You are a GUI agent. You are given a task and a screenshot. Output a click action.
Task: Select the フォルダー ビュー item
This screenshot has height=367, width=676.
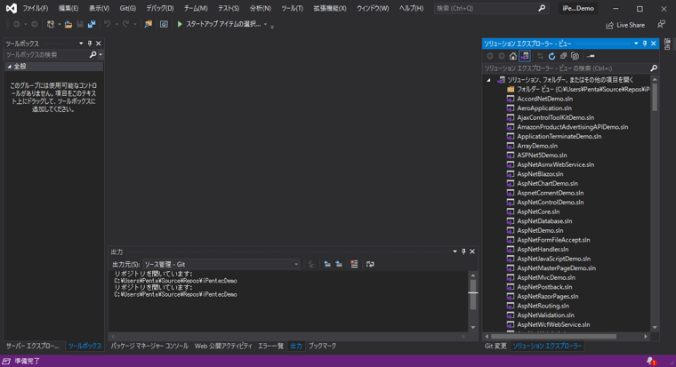pos(577,89)
